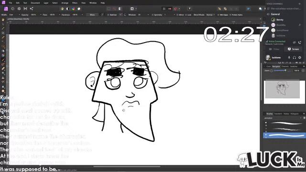306x172 pixels.
Task: Open snapping options dropdown arrow
Action: tap(179, 9)
